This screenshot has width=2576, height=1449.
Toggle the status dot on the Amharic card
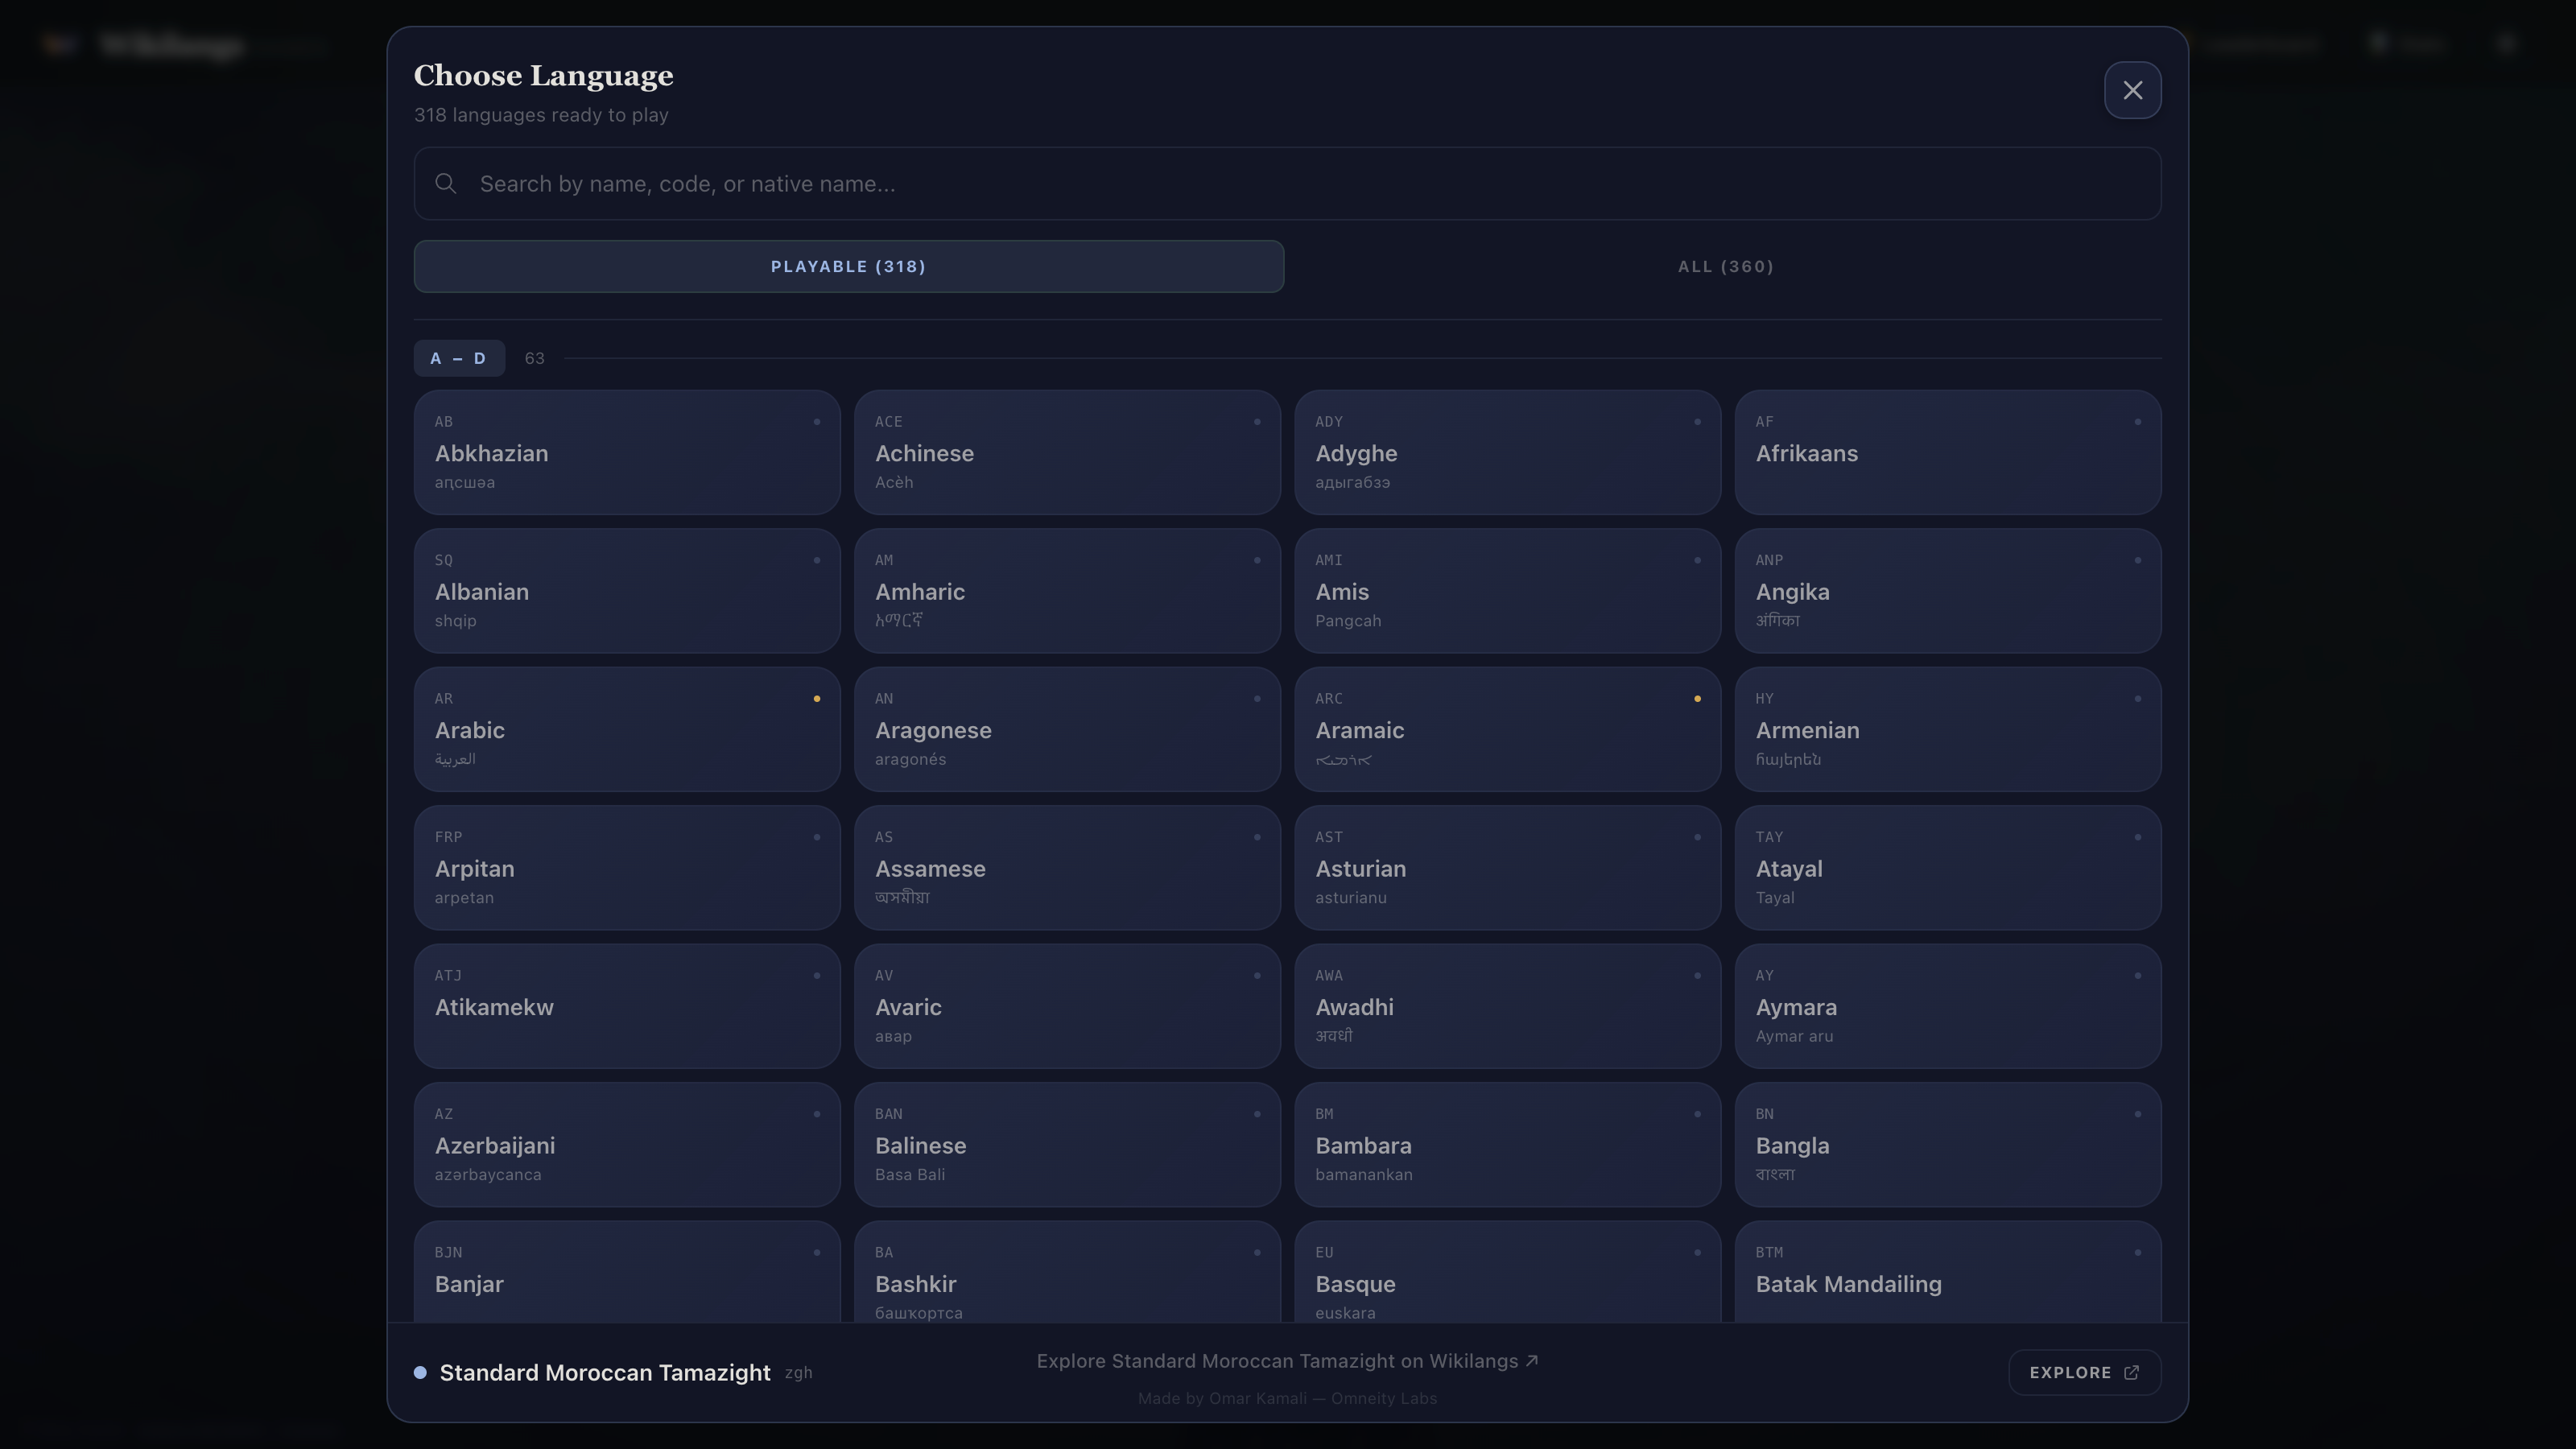pos(1257,560)
